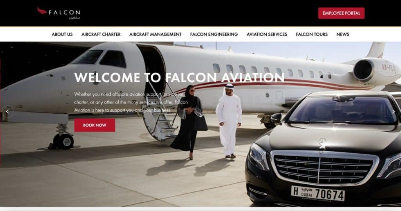Viewport: 401px width, 211px height.
Task: Click the hero banner description paragraph
Action: [131, 102]
